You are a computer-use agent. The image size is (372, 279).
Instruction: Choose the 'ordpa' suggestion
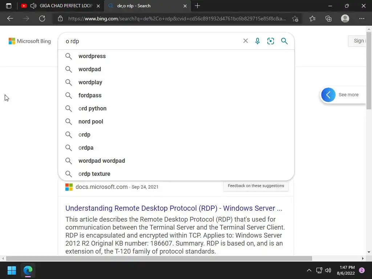(x=176, y=147)
